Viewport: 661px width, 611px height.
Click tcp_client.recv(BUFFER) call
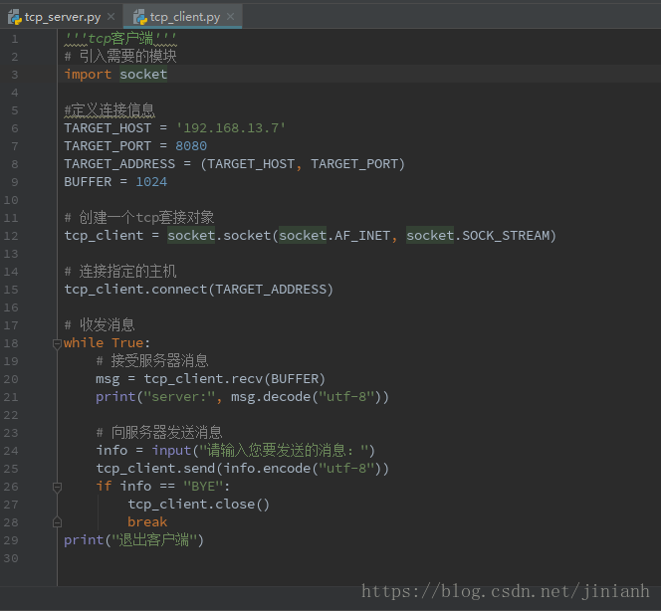(x=234, y=379)
